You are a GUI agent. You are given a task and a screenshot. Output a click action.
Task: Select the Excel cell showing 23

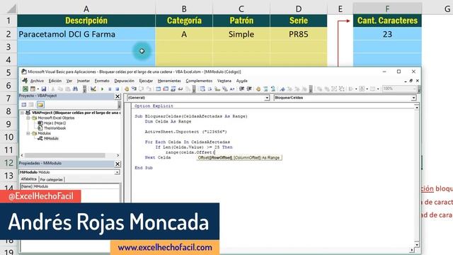coord(387,34)
